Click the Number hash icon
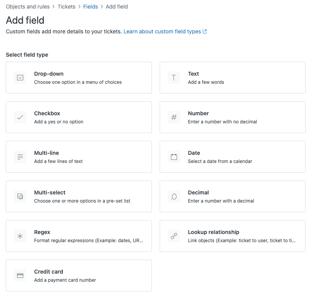The image size is (310, 293). 174,117
